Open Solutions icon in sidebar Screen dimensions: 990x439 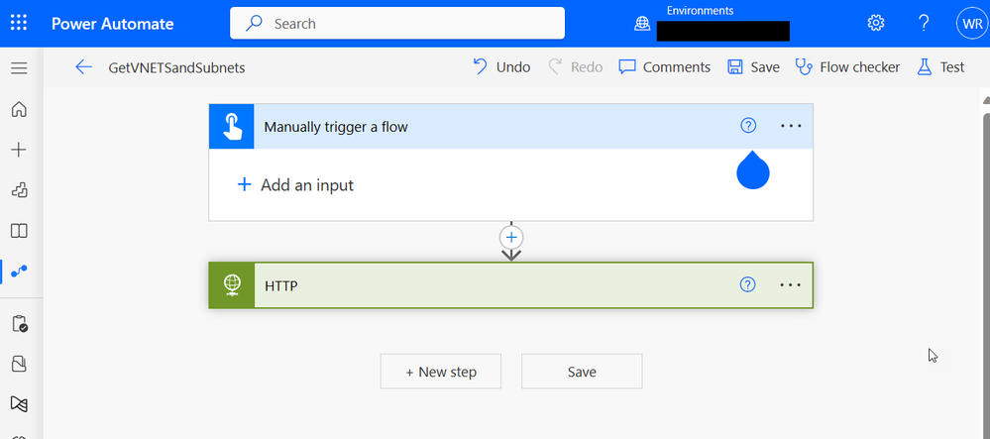(x=19, y=364)
